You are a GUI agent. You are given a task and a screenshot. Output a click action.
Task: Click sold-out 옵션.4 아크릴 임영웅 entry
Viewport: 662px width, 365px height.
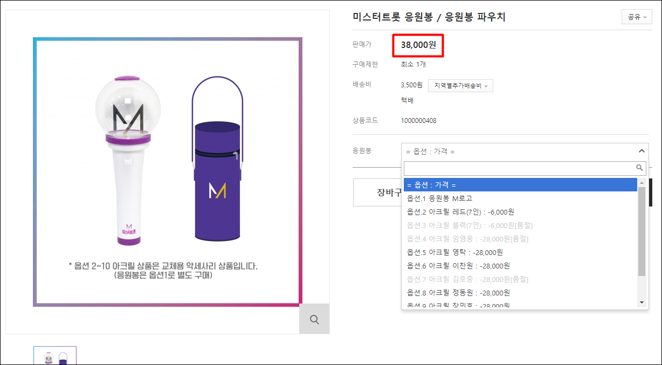tap(520, 239)
